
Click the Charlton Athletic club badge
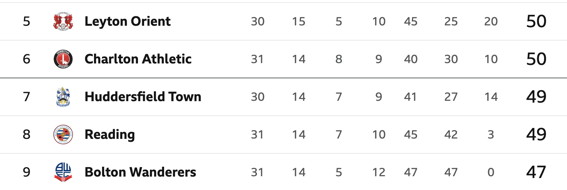click(x=63, y=59)
